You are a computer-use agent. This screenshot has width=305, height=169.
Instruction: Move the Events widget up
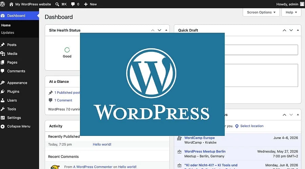[284, 115]
